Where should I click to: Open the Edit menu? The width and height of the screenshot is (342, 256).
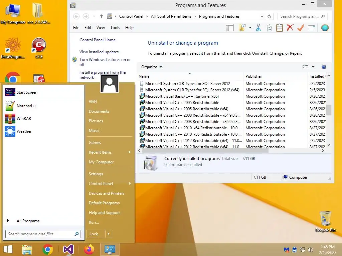pyautogui.click(x=88, y=28)
